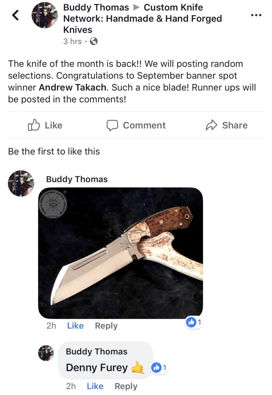The image size is (272, 395).
Task: Tap the back arrow icon
Action: pyautogui.click(x=15, y=15)
